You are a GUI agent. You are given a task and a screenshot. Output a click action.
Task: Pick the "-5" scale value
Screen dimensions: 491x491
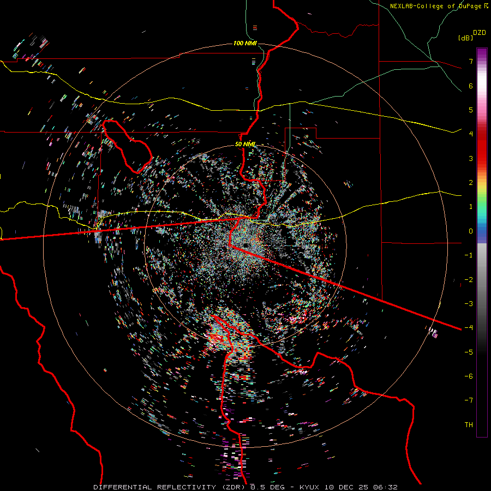tap(469, 352)
